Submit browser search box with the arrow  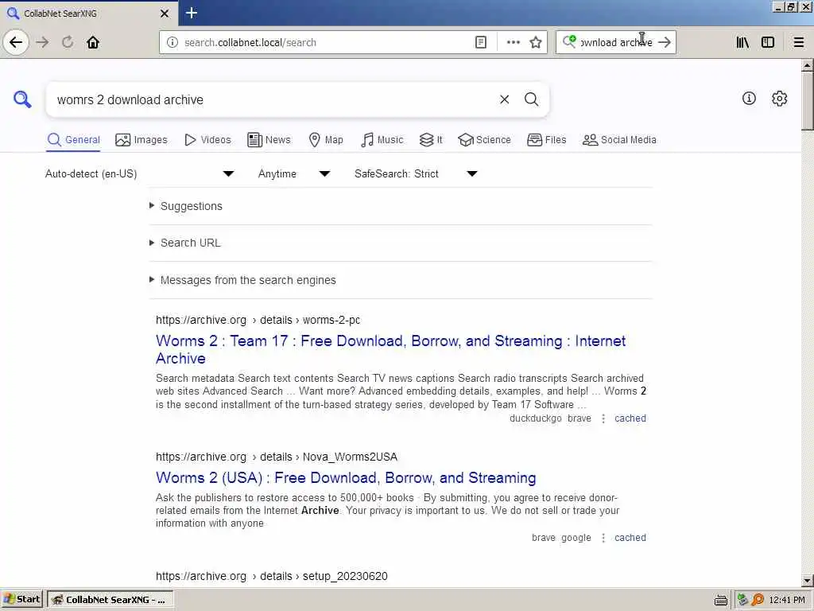(x=665, y=42)
